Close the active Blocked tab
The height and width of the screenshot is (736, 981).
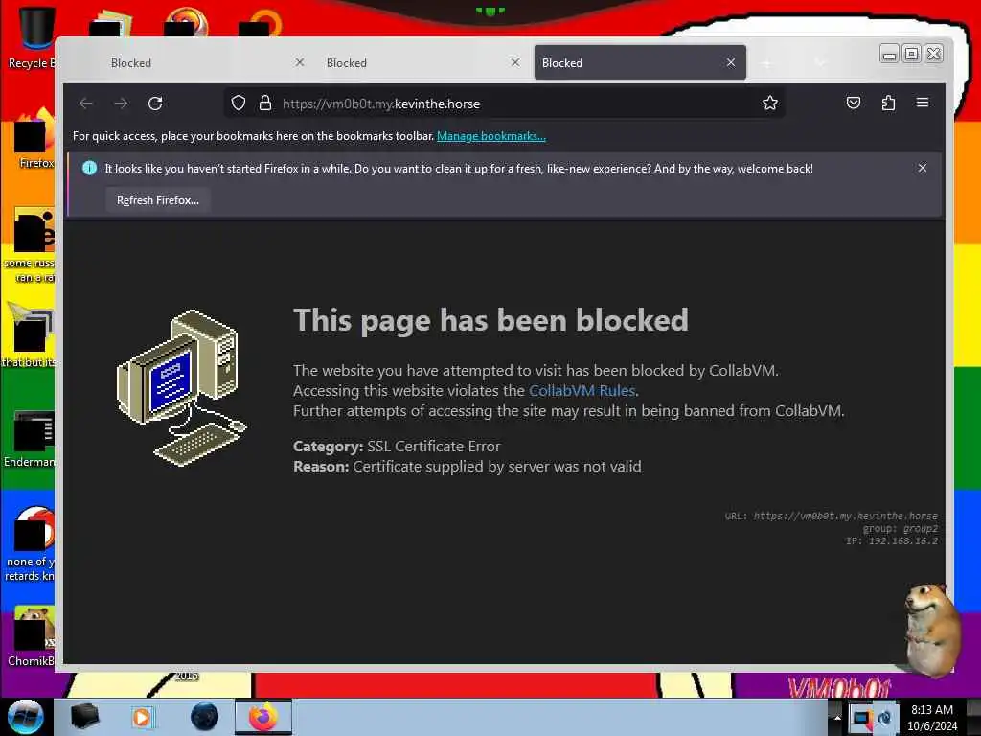(731, 62)
